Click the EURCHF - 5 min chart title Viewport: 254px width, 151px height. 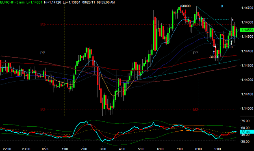pos(12,2)
